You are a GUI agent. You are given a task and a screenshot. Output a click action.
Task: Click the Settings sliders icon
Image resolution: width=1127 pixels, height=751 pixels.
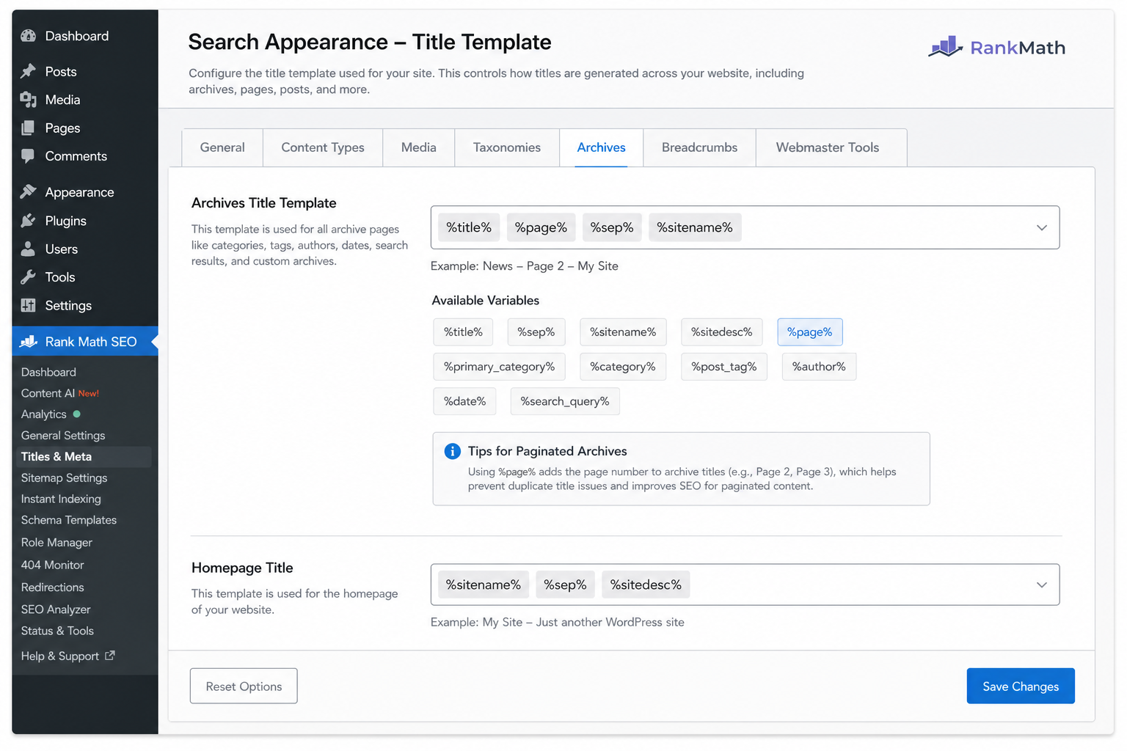tap(29, 306)
